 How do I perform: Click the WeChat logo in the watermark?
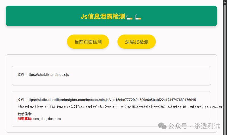(x=162, y=126)
